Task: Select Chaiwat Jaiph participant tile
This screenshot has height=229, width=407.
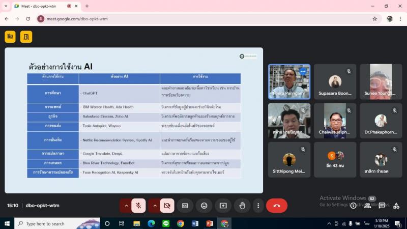Action: (335, 121)
